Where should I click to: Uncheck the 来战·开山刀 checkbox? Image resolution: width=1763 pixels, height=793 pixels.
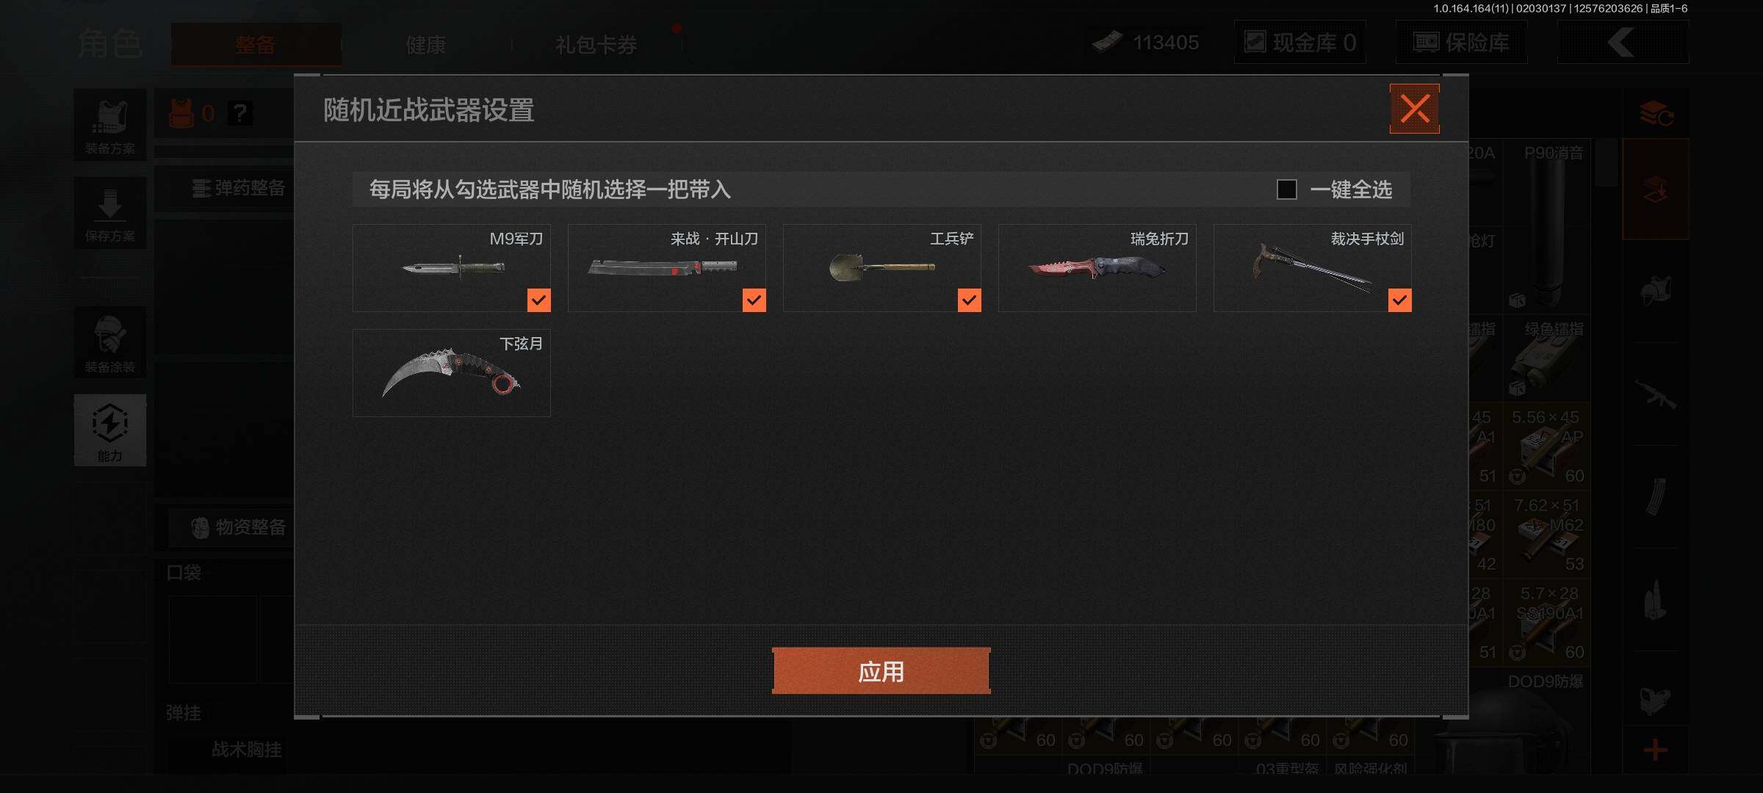(754, 300)
